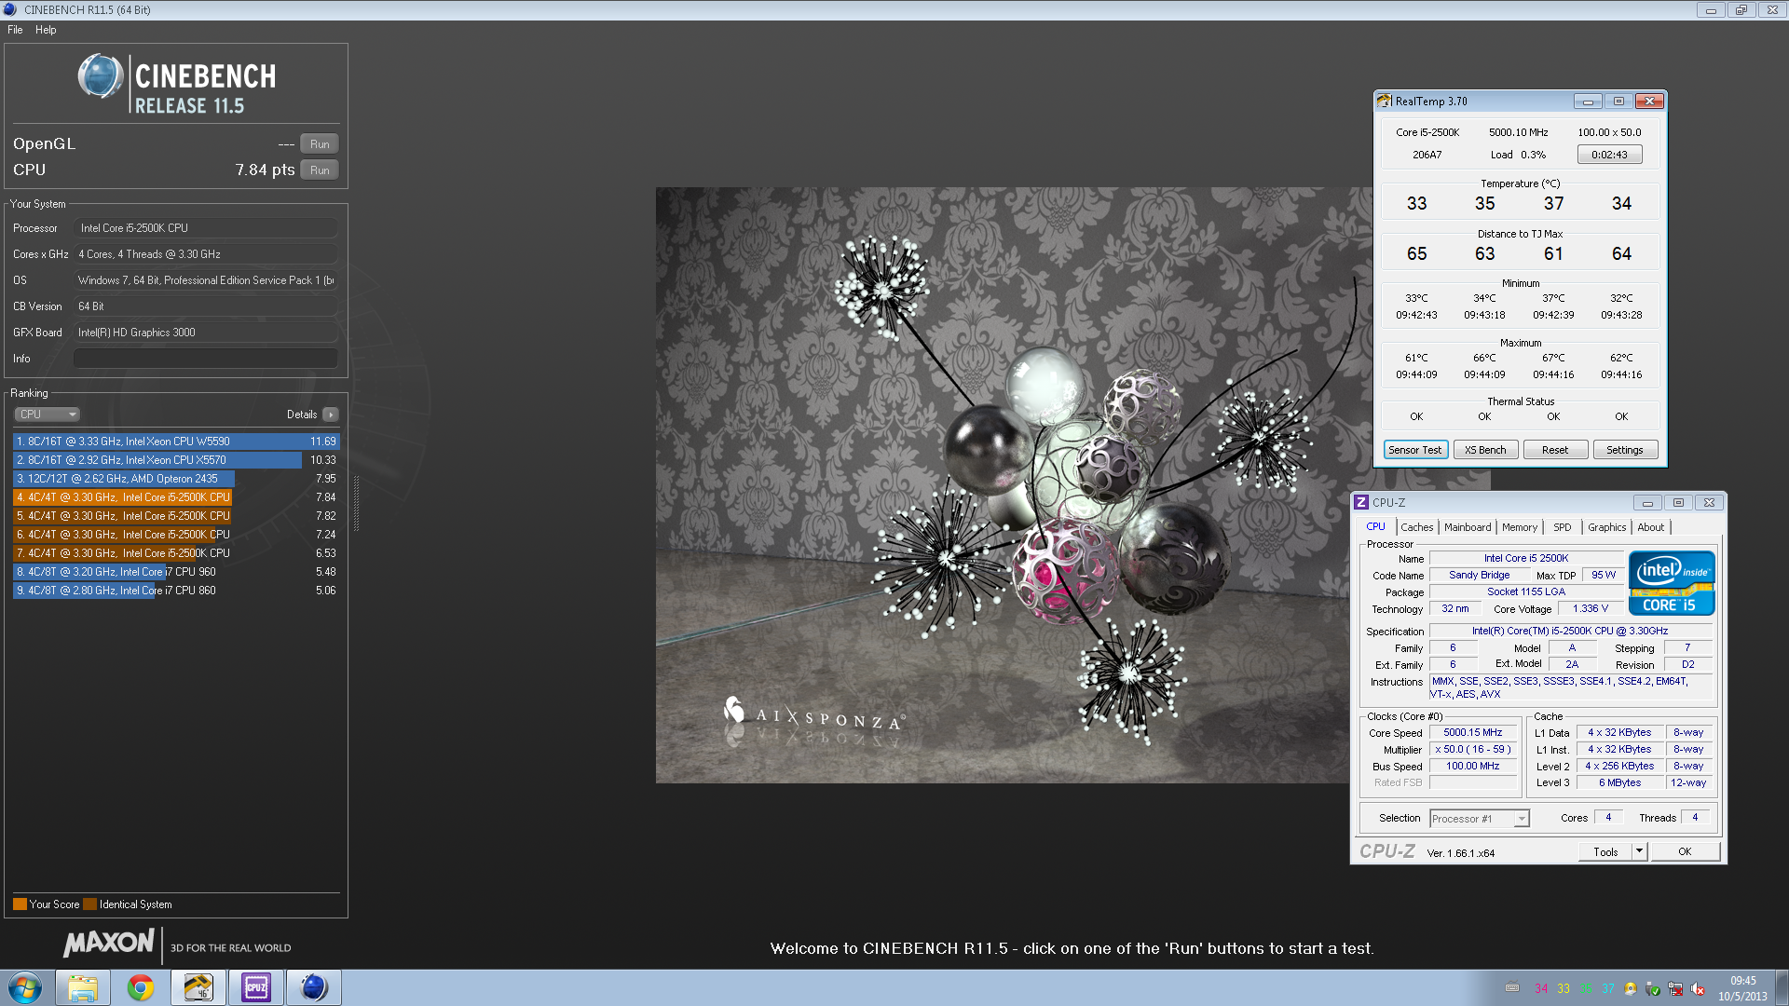The image size is (1789, 1006).
Task: Select the i5-2500K row scoring 7.24
Action: point(176,535)
